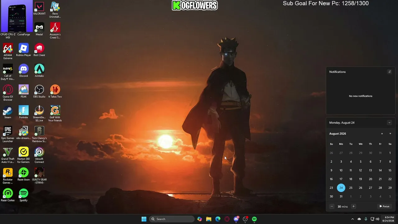Select August 31 in the calendar
Viewport: 398px width, 224px height.
pyautogui.click(x=341, y=196)
